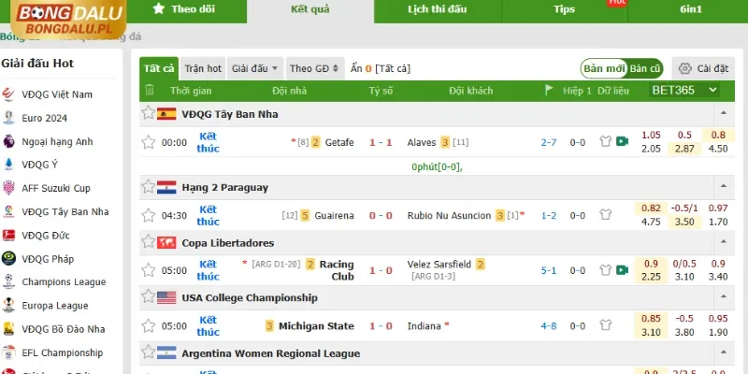This screenshot has height=374, width=748.
Task: Click the Trận hot filter button
Action: click(x=203, y=68)
